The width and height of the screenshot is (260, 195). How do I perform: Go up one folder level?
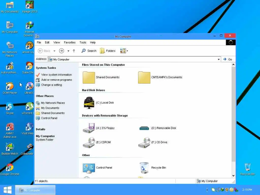pyautogui.click(x=74, y=51)
